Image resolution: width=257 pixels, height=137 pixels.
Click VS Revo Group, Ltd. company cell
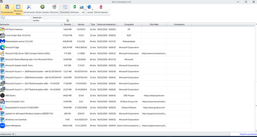coord(129,101)
